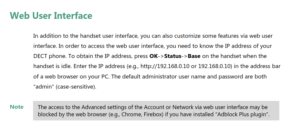Click the second 192.168.0.10 address
285x126 pixels.
pos(214,66)
